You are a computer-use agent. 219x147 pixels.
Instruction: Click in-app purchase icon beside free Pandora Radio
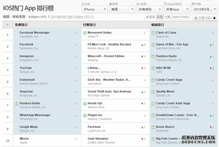click(x=17, y=103)
